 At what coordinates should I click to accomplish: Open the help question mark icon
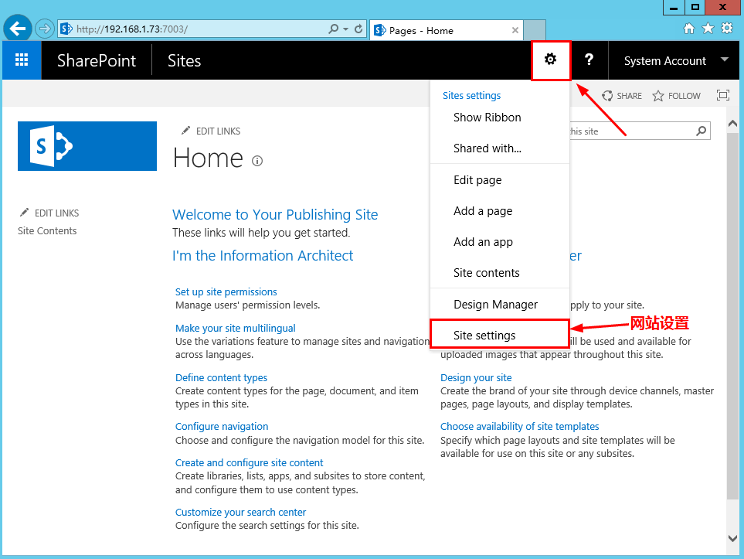589,60
